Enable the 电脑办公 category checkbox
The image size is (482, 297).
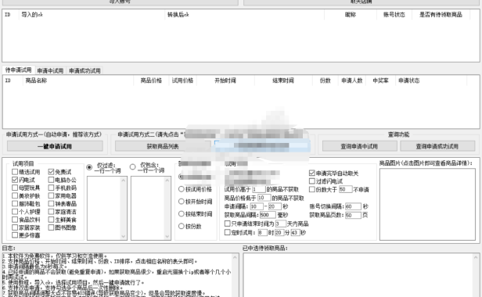point(51,180)
